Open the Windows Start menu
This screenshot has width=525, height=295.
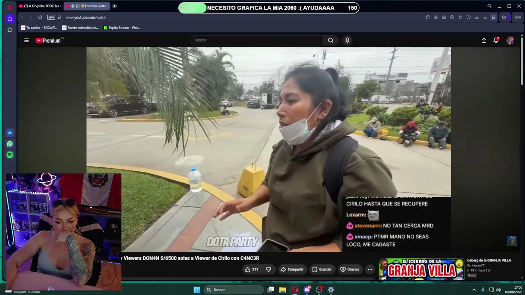click(x=197, y=290)
